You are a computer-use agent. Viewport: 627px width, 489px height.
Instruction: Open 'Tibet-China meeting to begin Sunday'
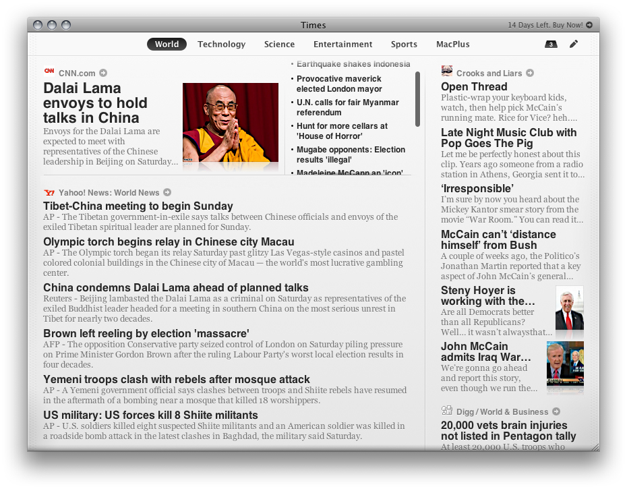(x=138, y=206)
